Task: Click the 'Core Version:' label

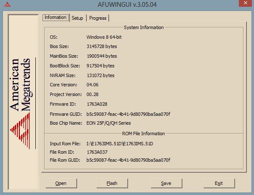Action: pos(63,85)
